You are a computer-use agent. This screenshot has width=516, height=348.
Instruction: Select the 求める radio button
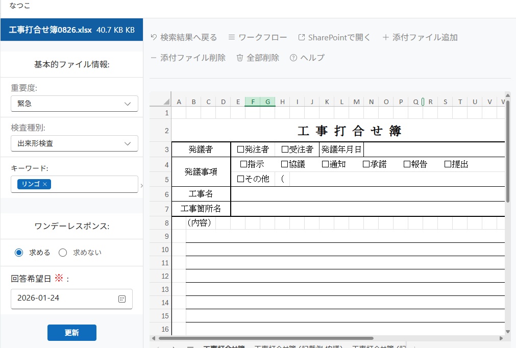click(19, 253)
